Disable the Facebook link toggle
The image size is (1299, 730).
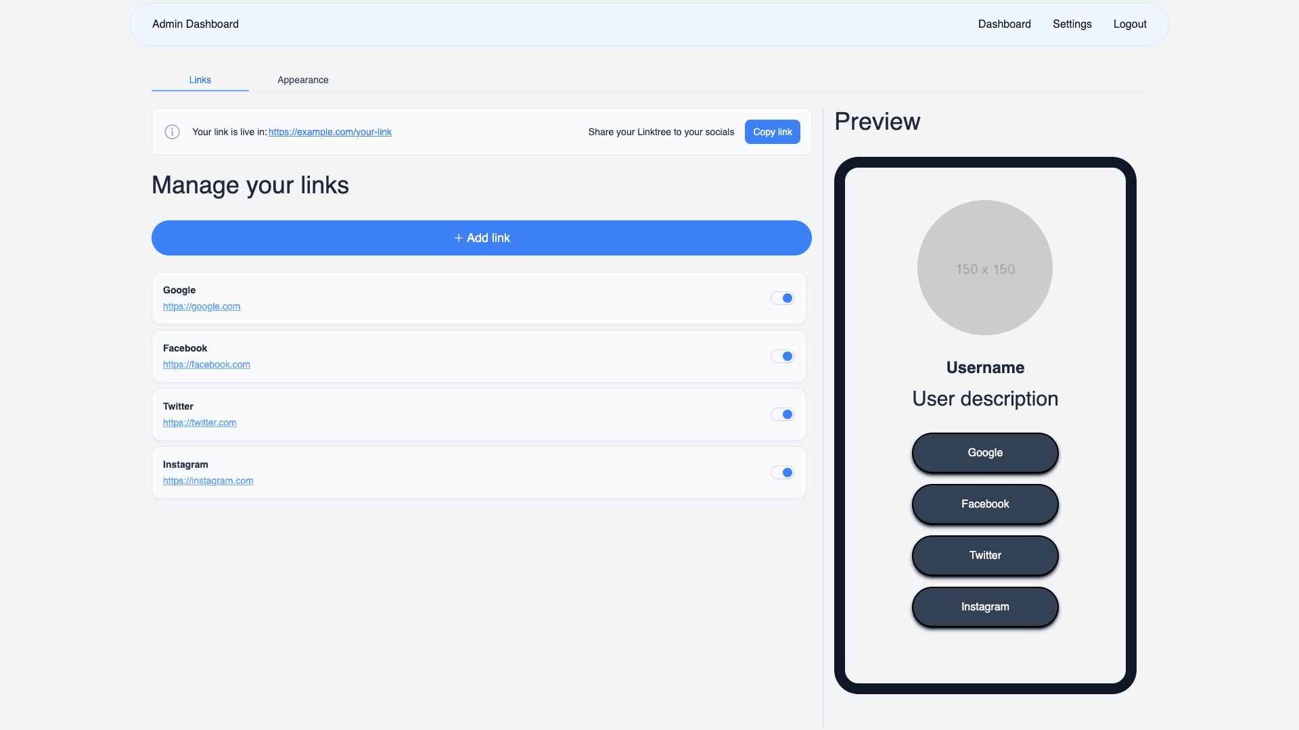pyautogui.click(x=782, y=356)
